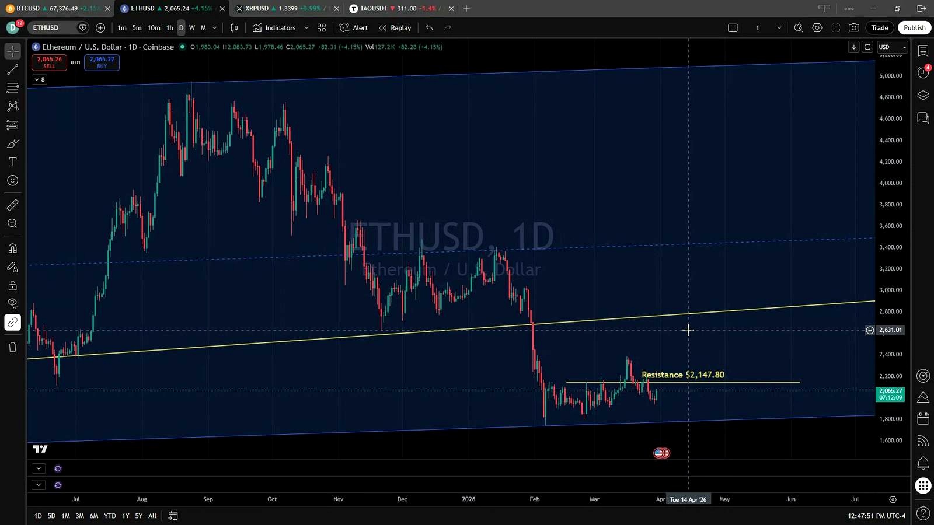Select the Text tool in left toolbar
Screen dimensions: 934x525
(12, 162)
